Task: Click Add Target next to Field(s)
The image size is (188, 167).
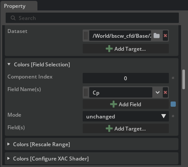Action: pos(126,128)
